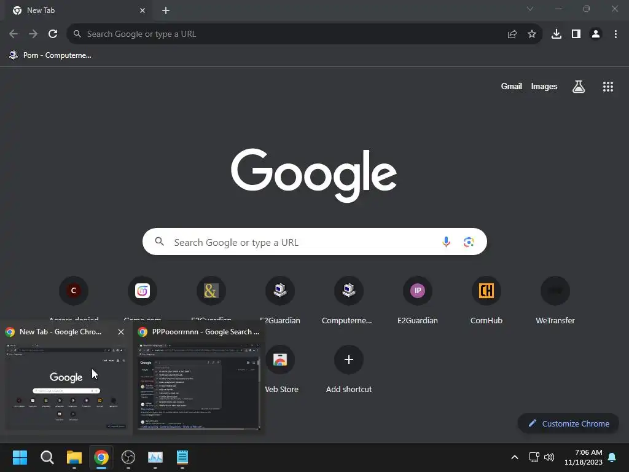The image size is (629, 472).
Task: Click the Chrome icon in taskbar
Action: [101, 457]
